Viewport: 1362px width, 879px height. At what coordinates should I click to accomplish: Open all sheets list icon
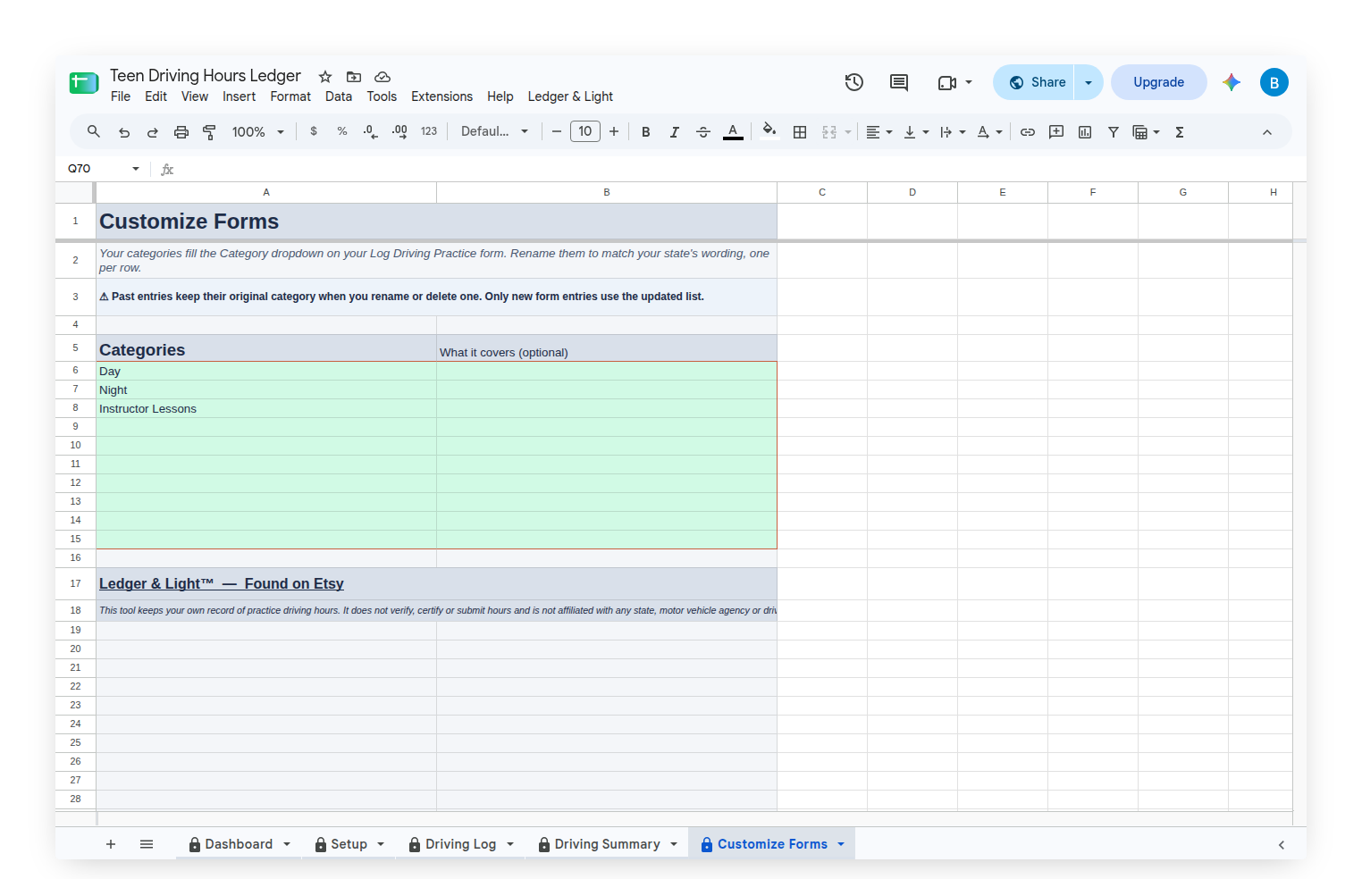tap(147, 844)
